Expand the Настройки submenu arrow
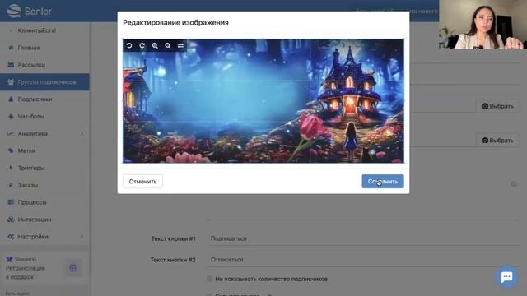The height and width of the screenshot is (296, 527). 82,237
